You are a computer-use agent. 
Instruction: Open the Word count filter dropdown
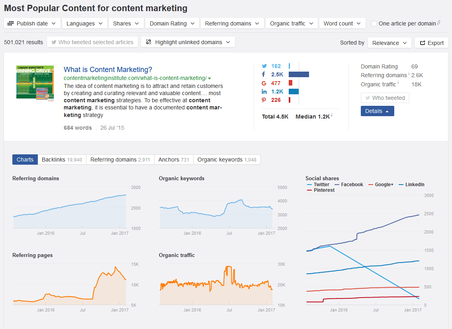coord(342,23)
